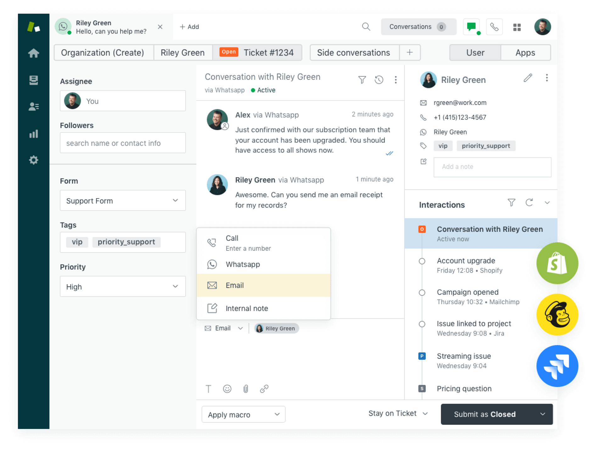Click Submit as Closed button

(484, 414)
